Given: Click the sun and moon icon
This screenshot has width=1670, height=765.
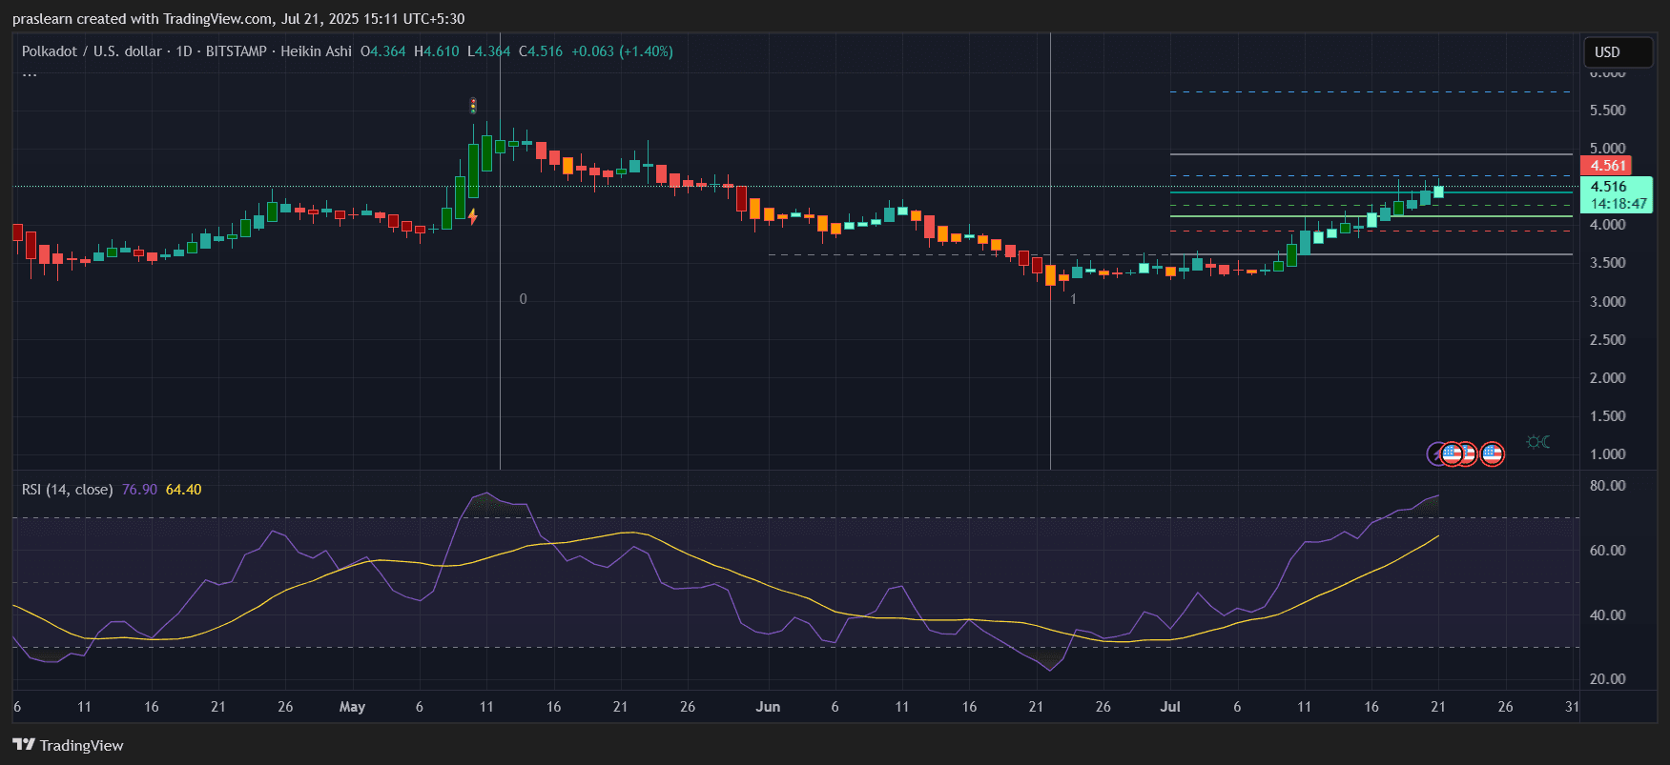Looking at the screenshot, I should coord(1537,442).
